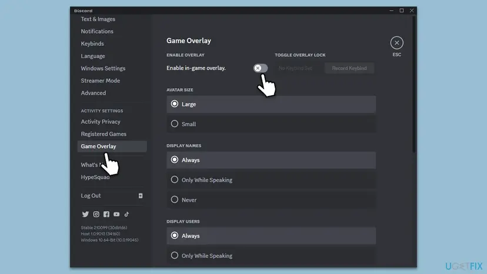
Task: Open Discord's Instagram page icon
Action: coord(96,214)
